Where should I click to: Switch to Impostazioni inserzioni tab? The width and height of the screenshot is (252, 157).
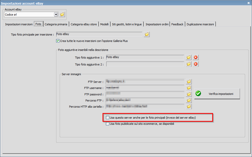(19, 24)
